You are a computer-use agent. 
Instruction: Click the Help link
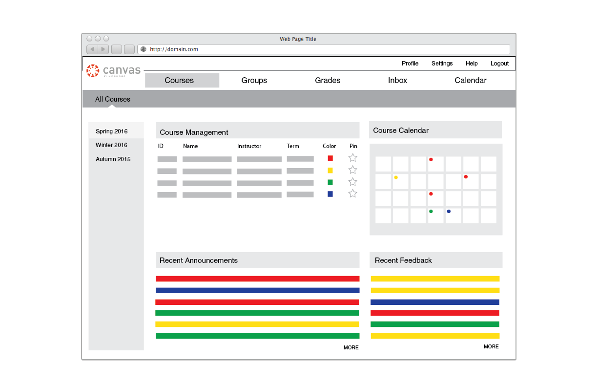click(472, 64)
